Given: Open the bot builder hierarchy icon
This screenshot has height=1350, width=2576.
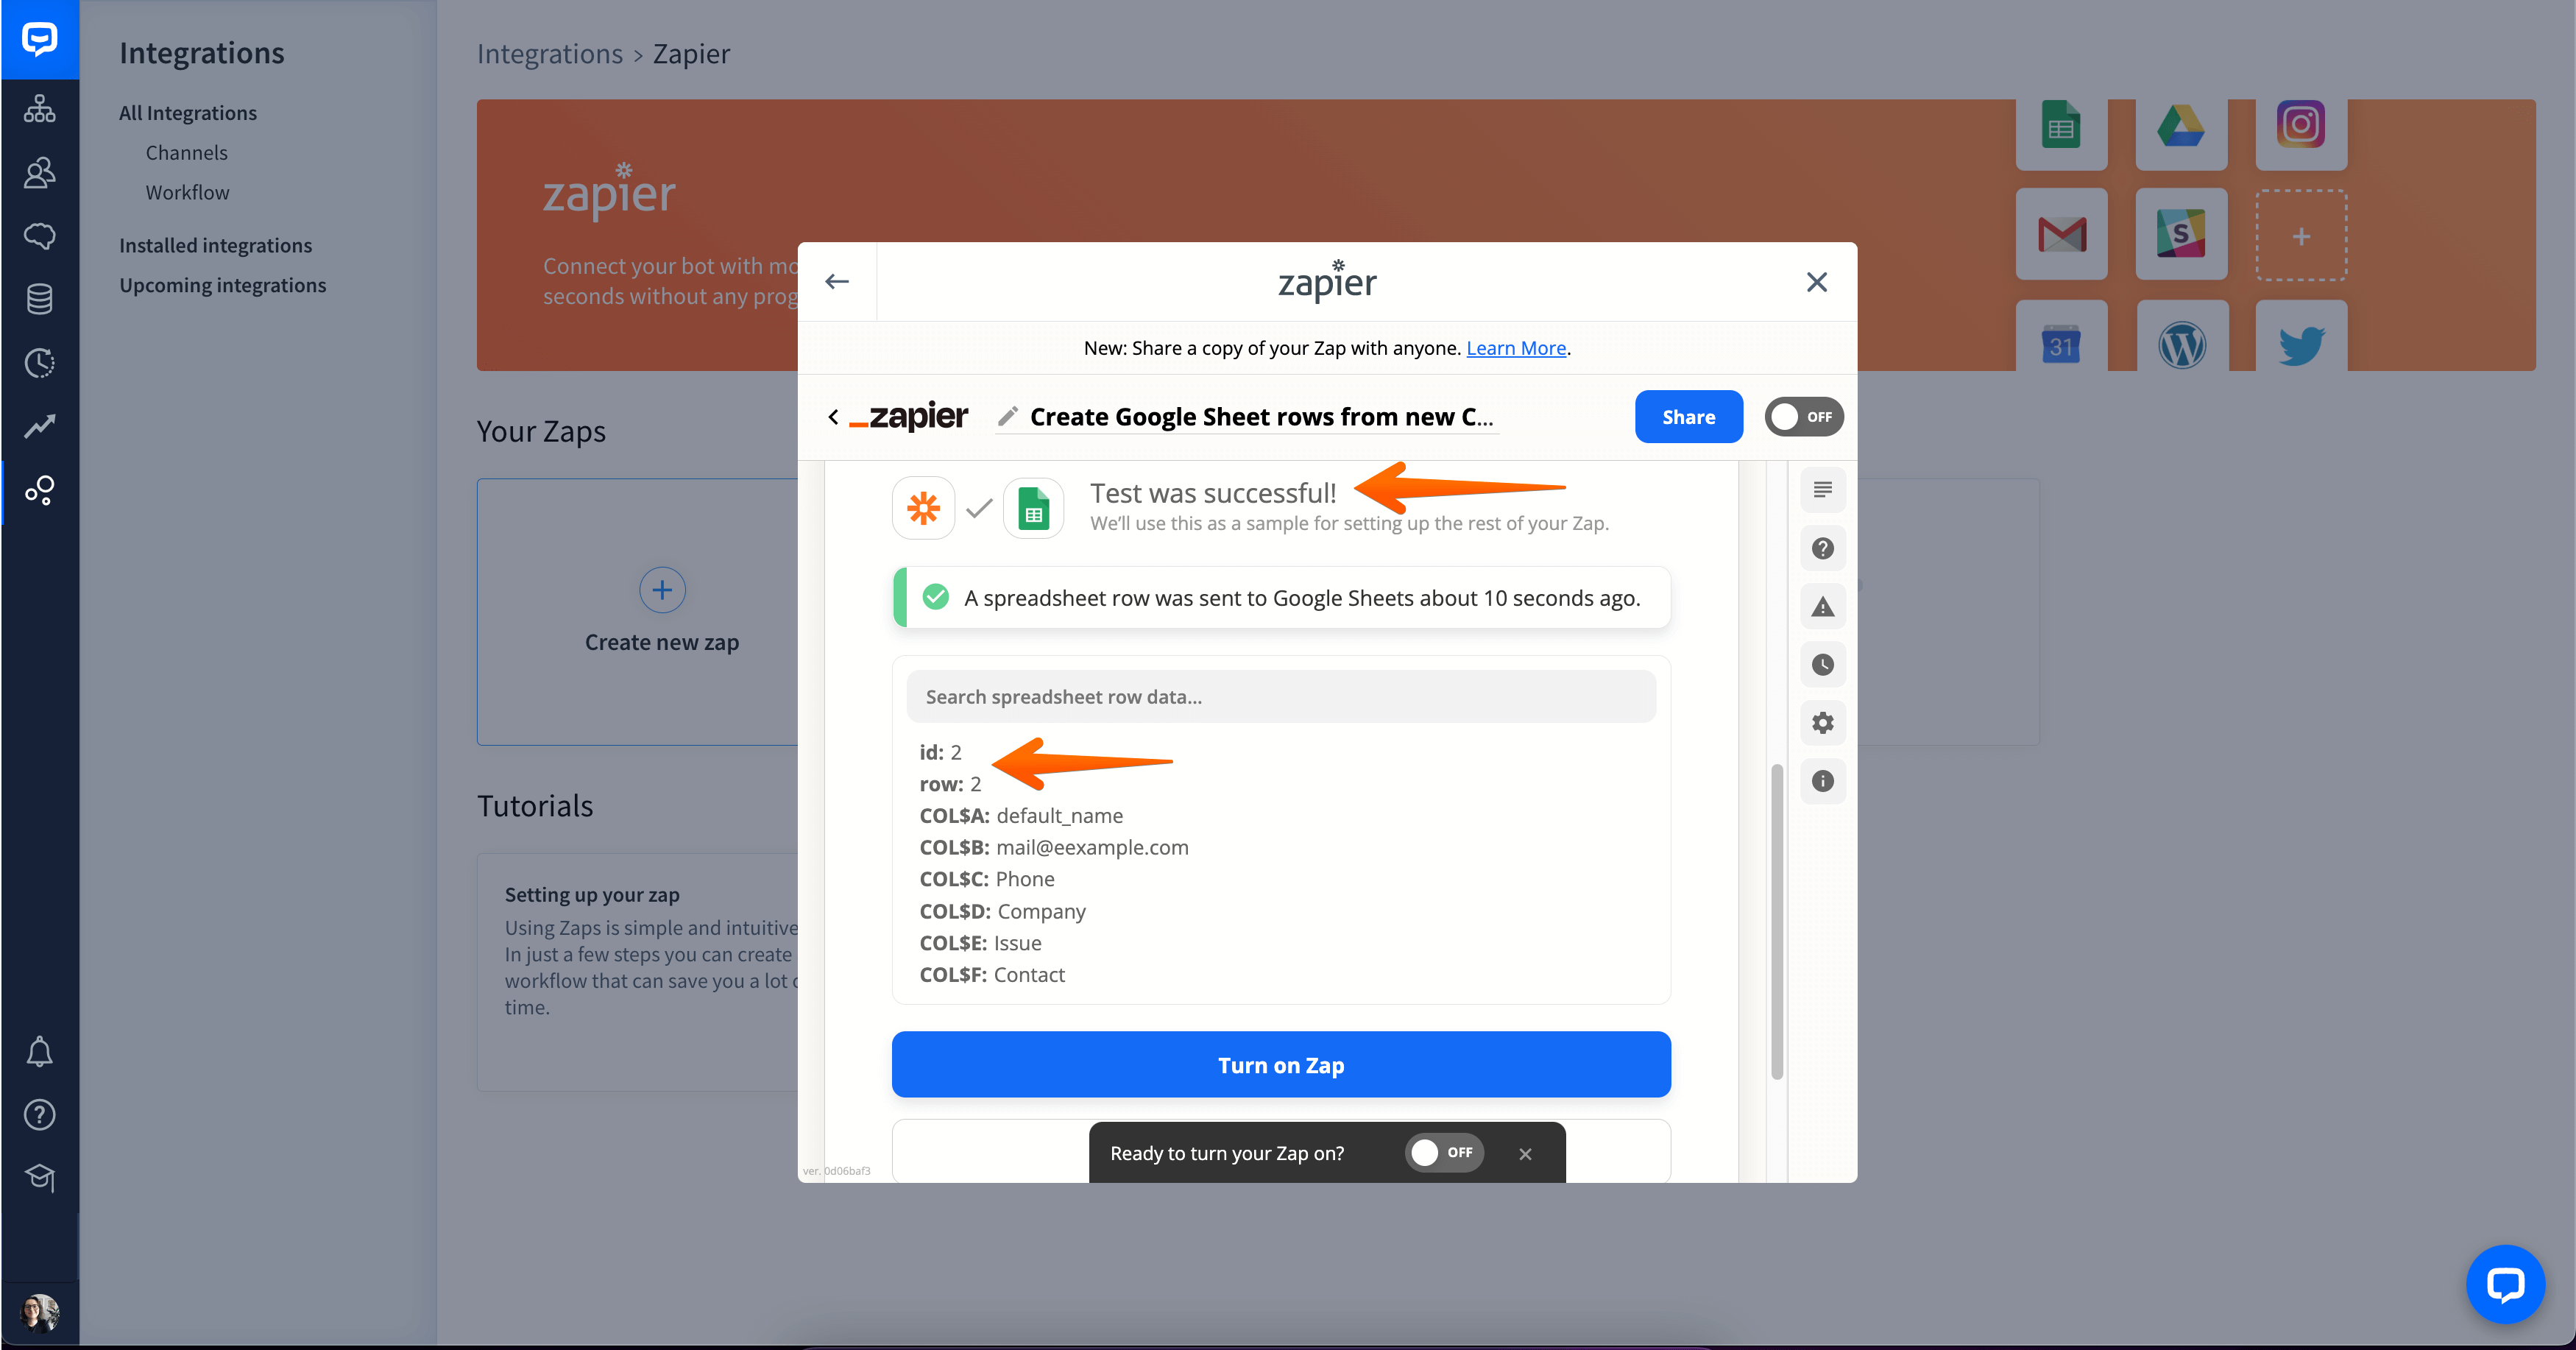Looking at the screenshot, I should click(x=40, y=109).
